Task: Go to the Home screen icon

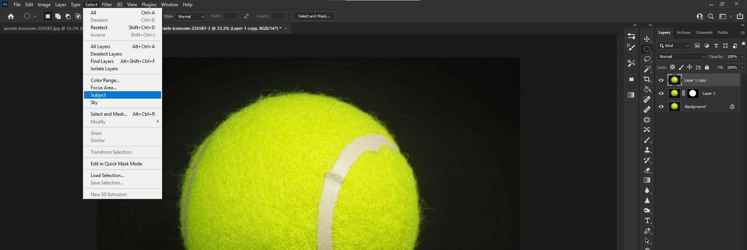Action: coord(11,16)
